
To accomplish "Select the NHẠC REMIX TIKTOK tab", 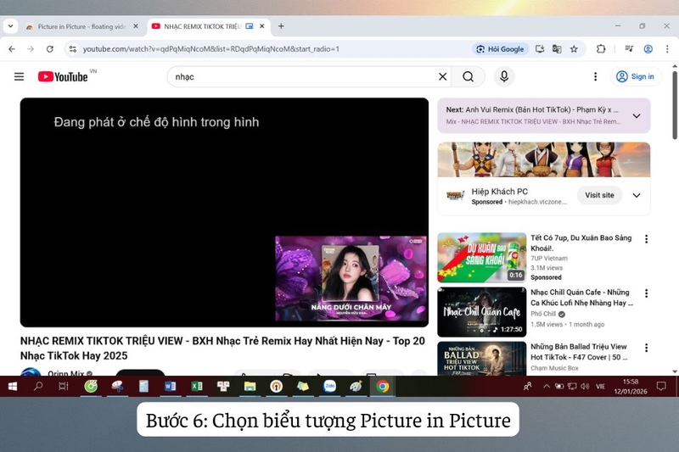I will pyautogui.click(x=203, y=26).
